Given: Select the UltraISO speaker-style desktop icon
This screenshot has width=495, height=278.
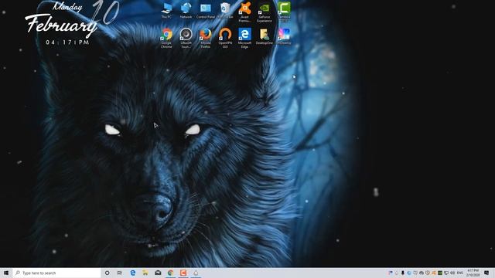Looking at the screenshot, I should 186,38.
